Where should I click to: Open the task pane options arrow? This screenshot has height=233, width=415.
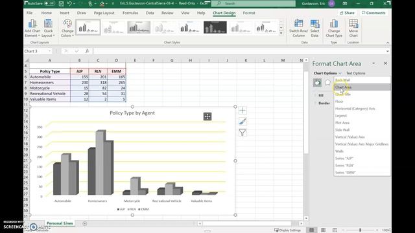373,63
